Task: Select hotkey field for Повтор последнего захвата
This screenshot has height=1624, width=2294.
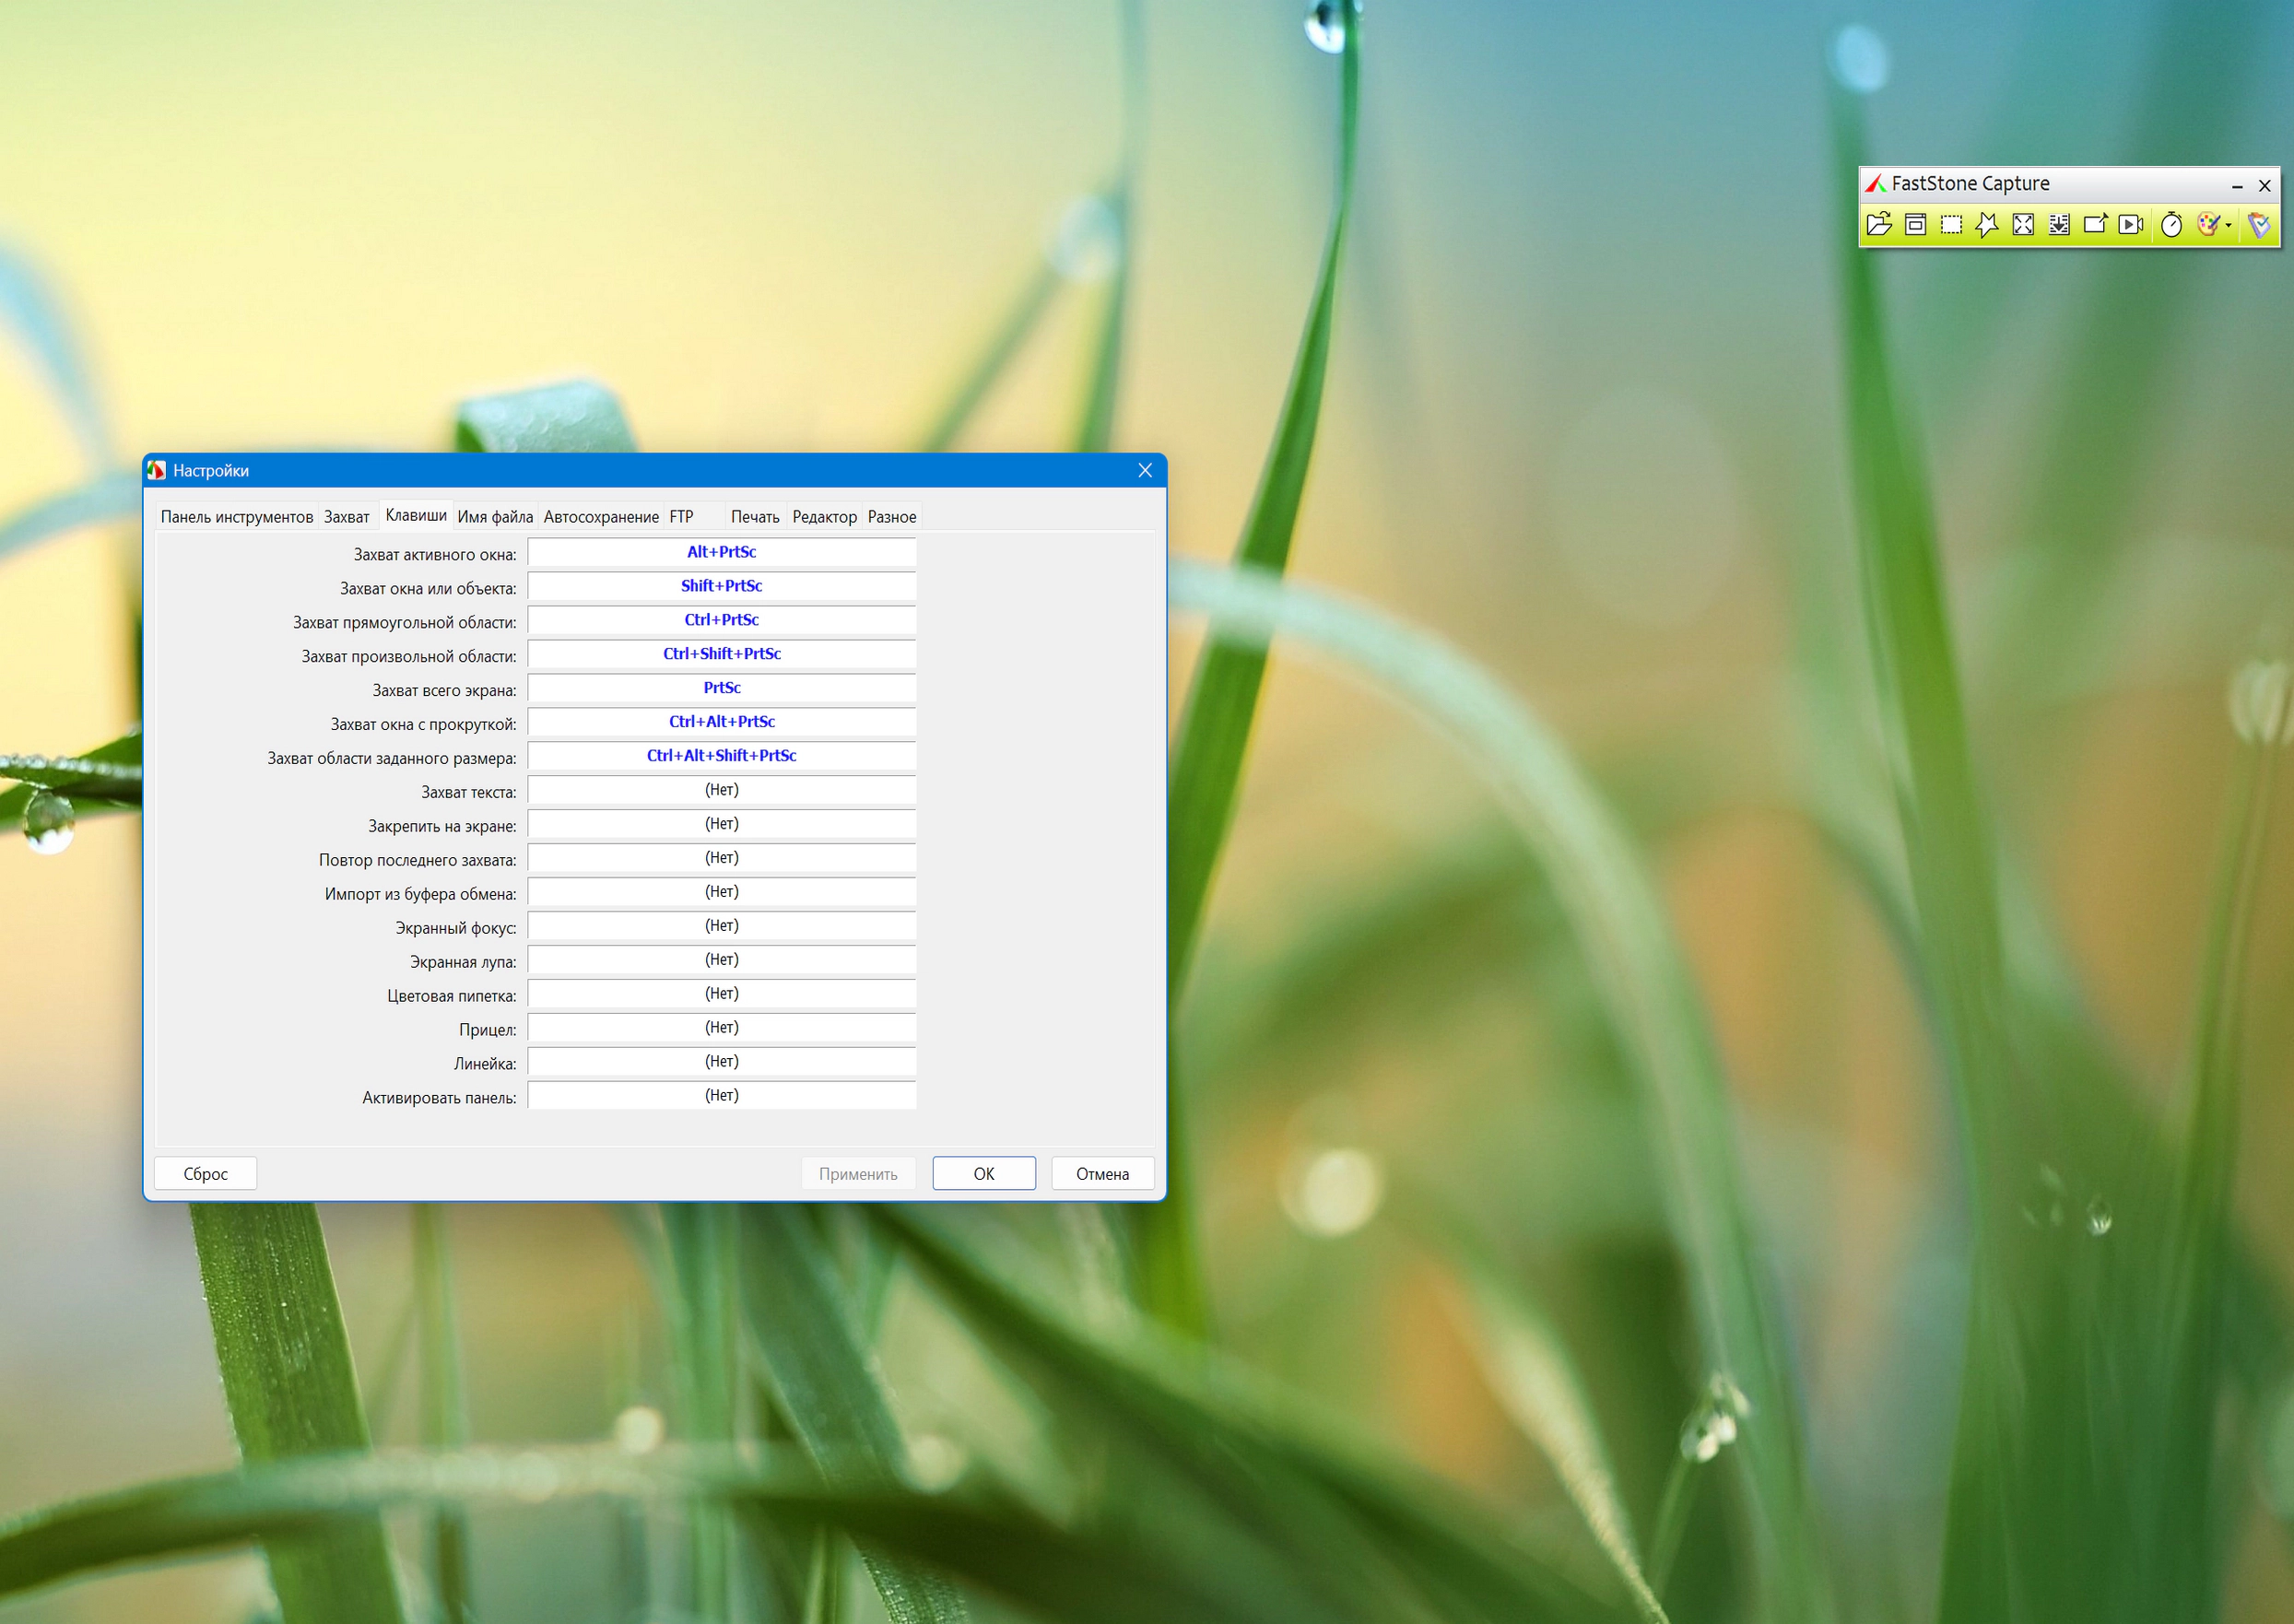Action: (722, 858)
